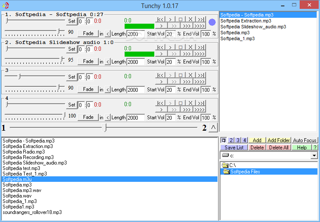Click the Add Folder button
Image resolution: width=320 pixels, height=222 pixels.
[x=278, y=140]
